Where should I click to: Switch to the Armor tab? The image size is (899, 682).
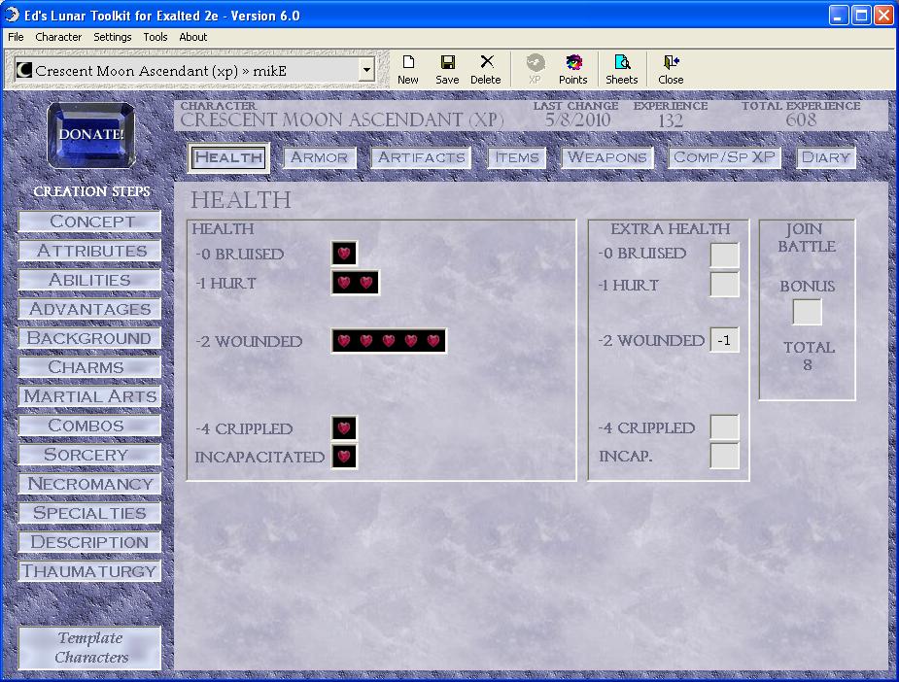coord(320,157)
